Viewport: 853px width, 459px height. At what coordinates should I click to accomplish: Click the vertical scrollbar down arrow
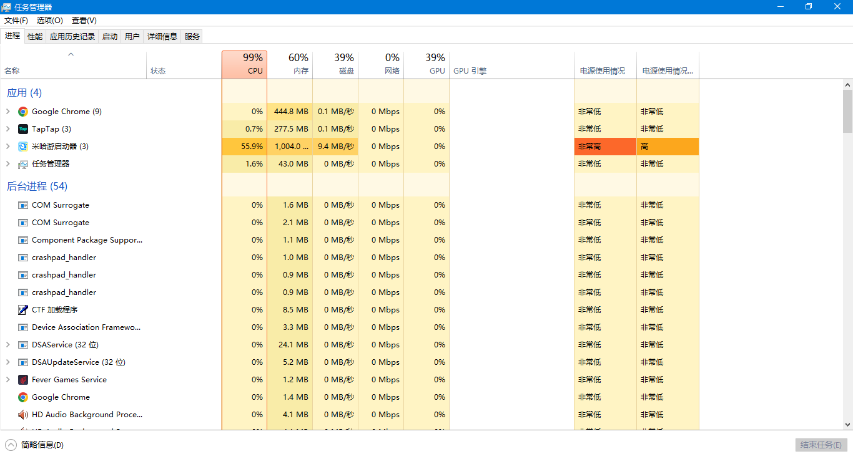[x=847, y=424]
